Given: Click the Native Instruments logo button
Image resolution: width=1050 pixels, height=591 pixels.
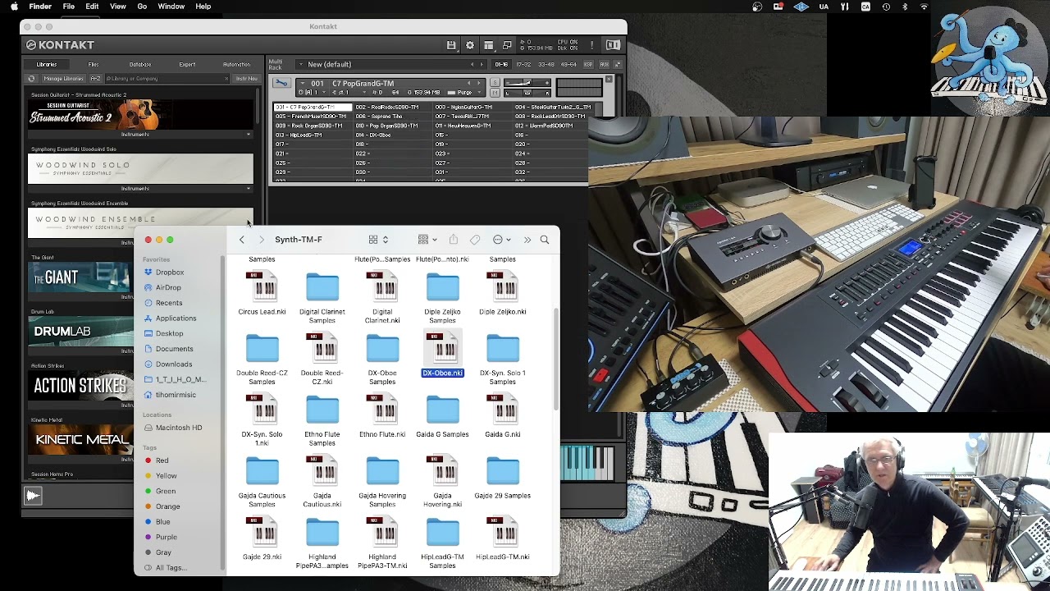Looking at the screenshot, I should pos(613,45).
